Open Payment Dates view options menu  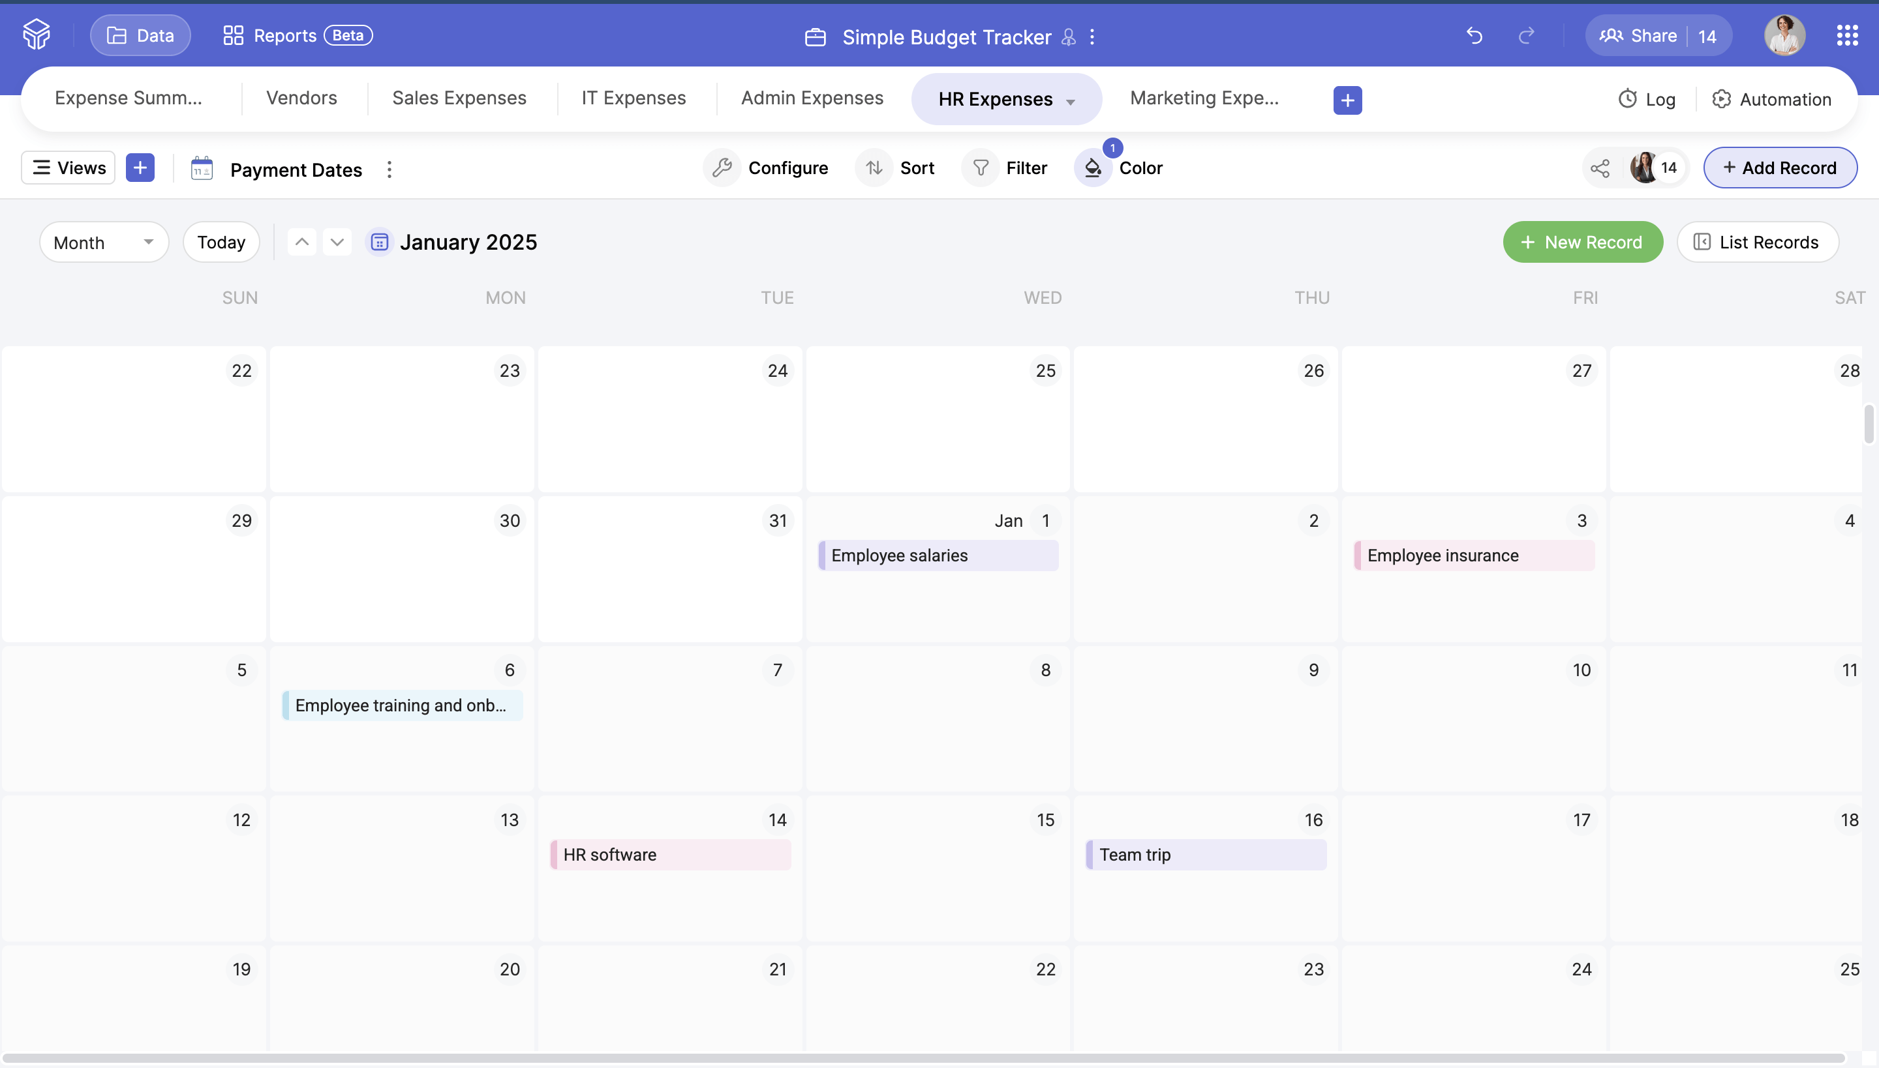[389, 170]
